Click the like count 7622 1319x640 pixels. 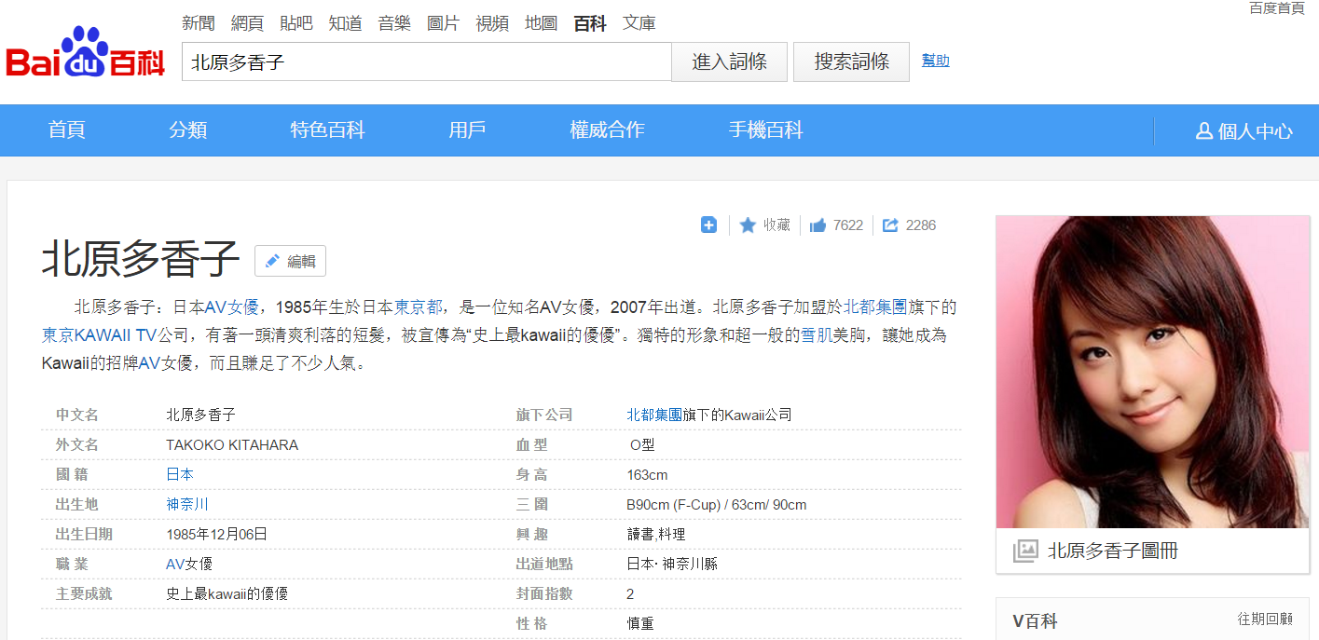(848, 225)
